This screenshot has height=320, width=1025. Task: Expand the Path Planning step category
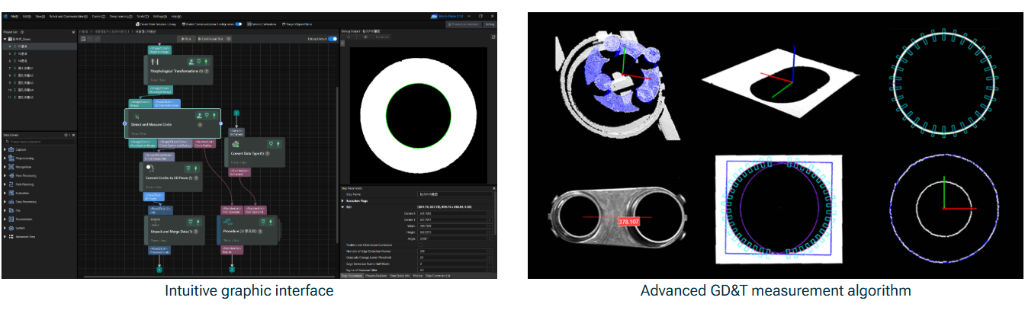coord(5,184)
